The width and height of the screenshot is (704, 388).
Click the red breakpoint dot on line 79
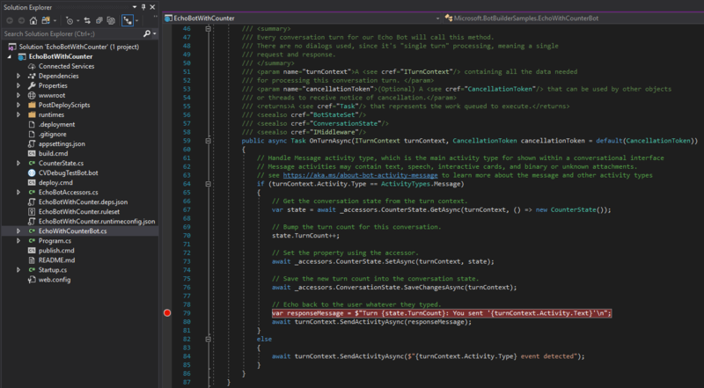coord(166,312)
